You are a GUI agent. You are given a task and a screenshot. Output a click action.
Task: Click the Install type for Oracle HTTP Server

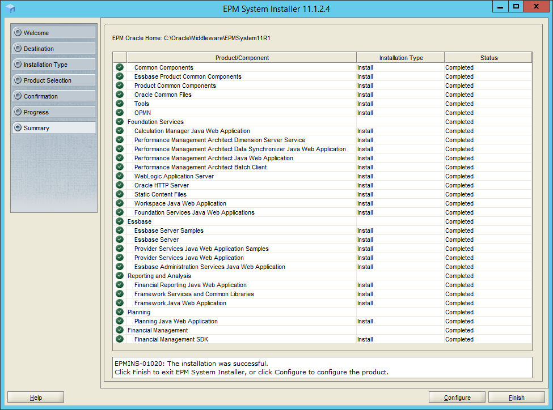(365, 185)
